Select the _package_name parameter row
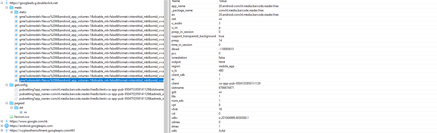437x133 pixels. click(x=182, y=10)
